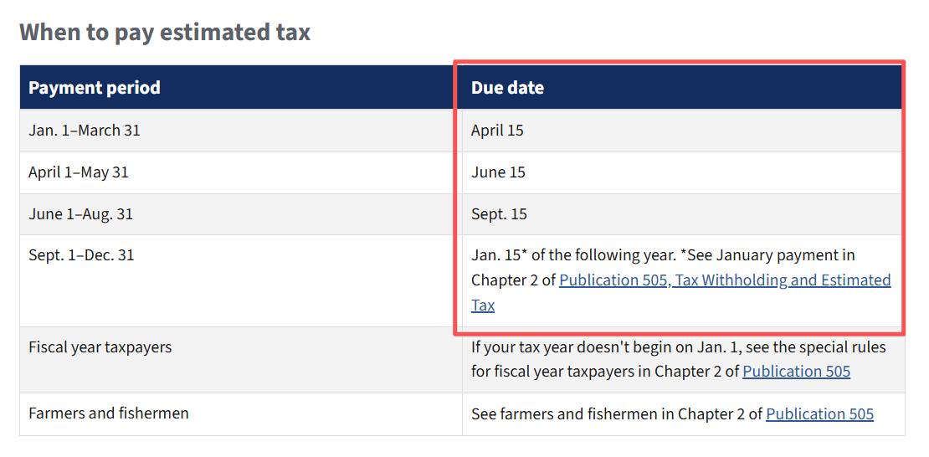Click the "When to pay estimated tax" heading
929x457 pixels.
[x=165, y=32]
